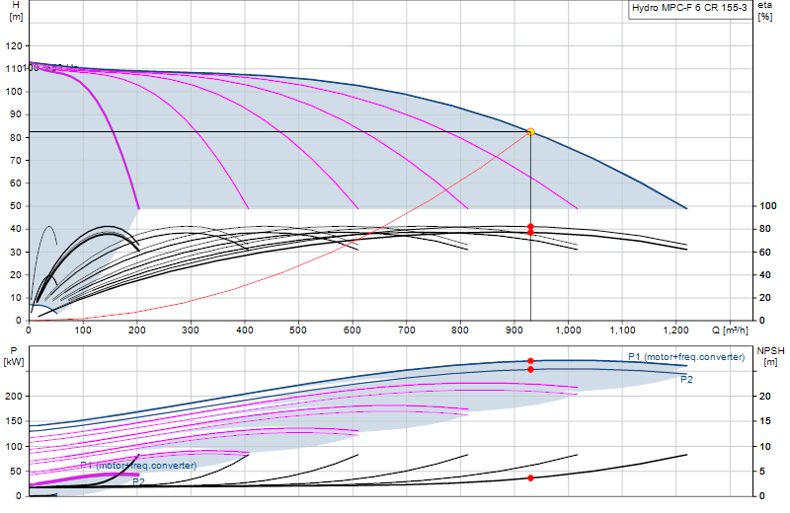Click the 60 tick on the H axis
Screen dimensions: 790x513
point(17,183)
